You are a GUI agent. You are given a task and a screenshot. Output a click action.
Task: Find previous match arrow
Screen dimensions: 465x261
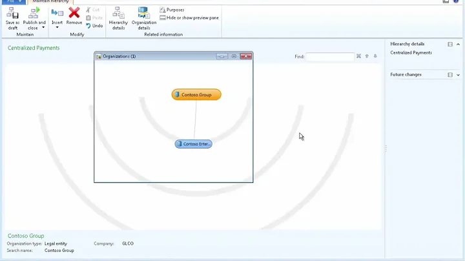coord(367,56)
